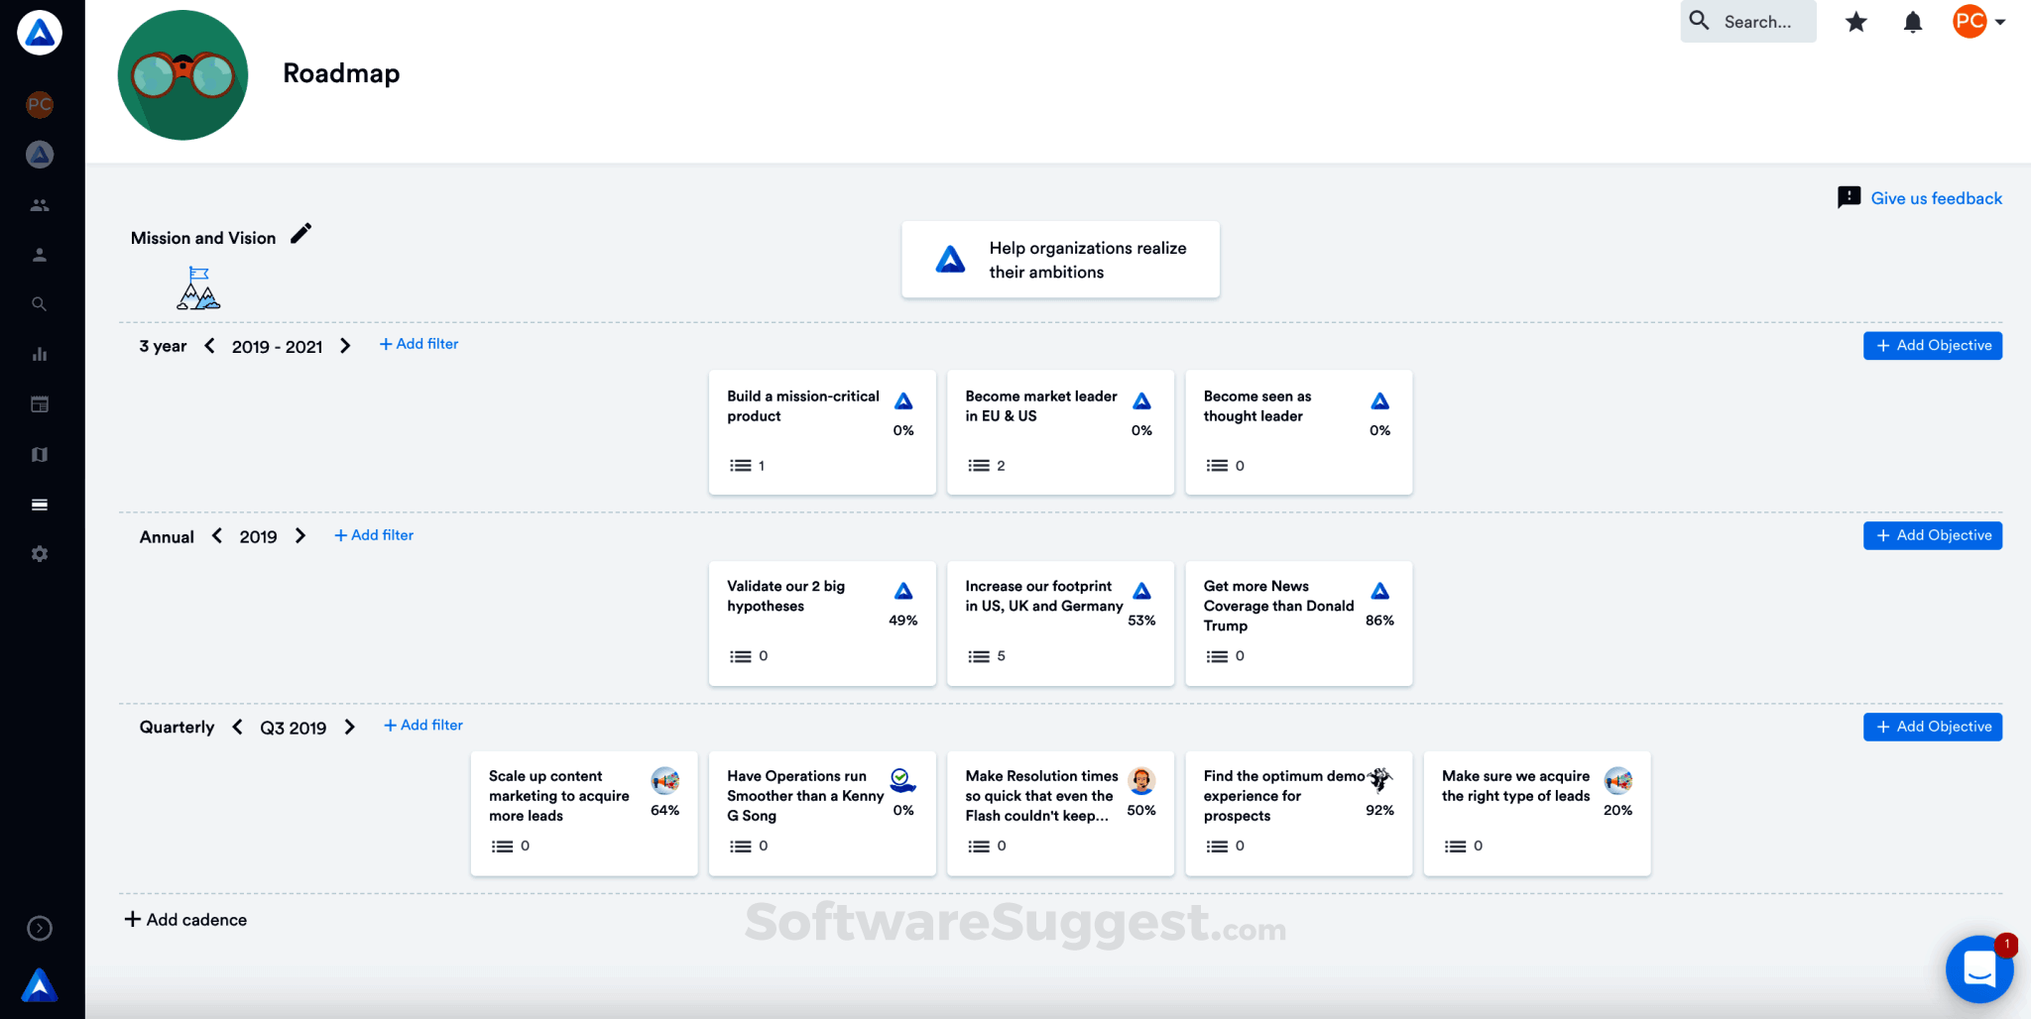Open settings via the gear icon
Image resolution: width=2031 pixels, height=1019 pixels.
pos(40,553)
